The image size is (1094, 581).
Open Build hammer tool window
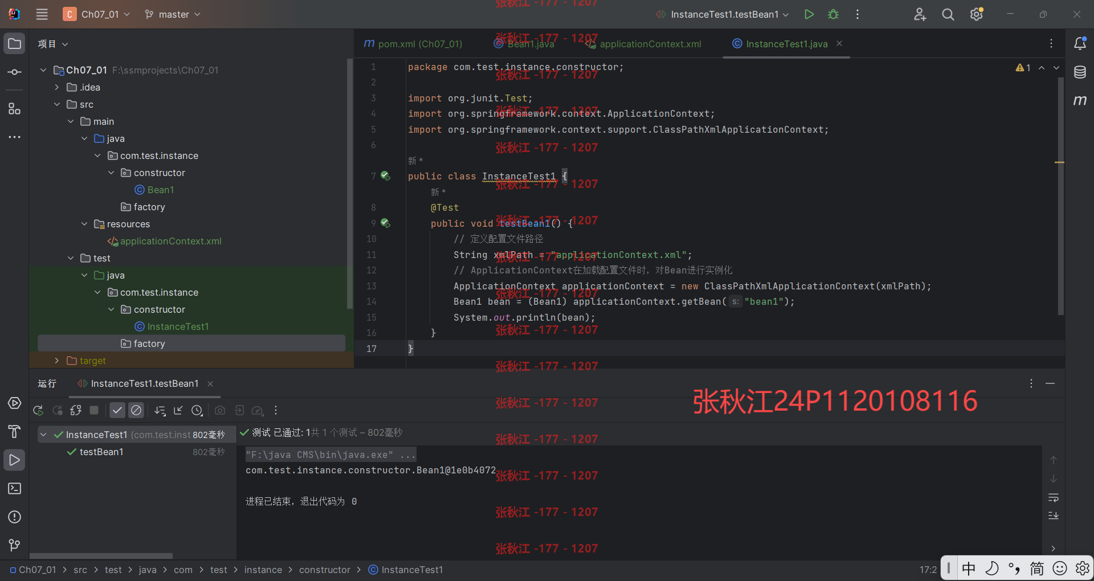click(15, 432)
